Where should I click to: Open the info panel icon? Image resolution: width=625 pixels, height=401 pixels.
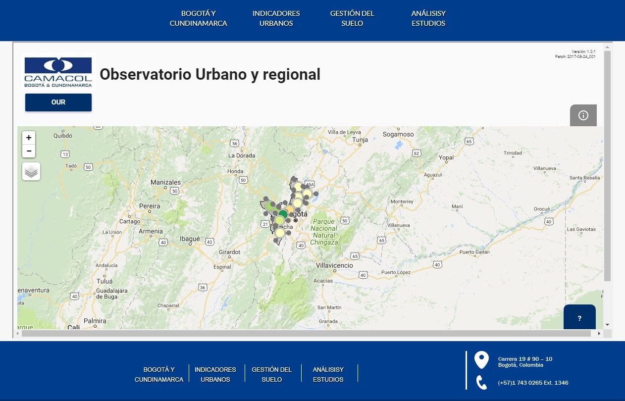583,115
